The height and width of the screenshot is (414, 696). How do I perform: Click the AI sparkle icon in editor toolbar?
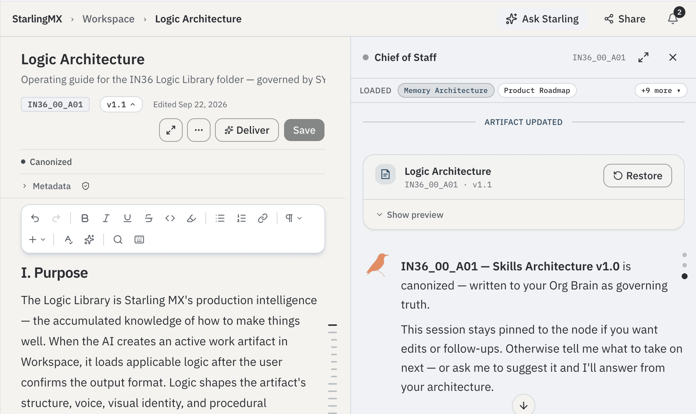89,240
